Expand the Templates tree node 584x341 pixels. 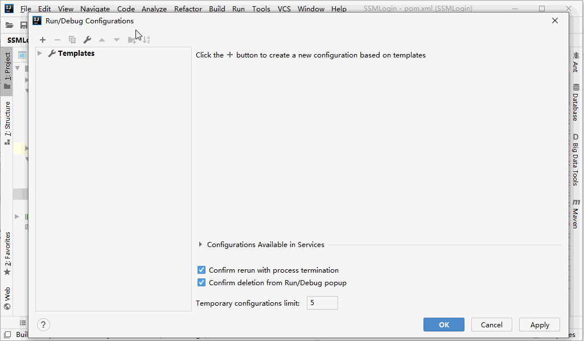[39, 54]
